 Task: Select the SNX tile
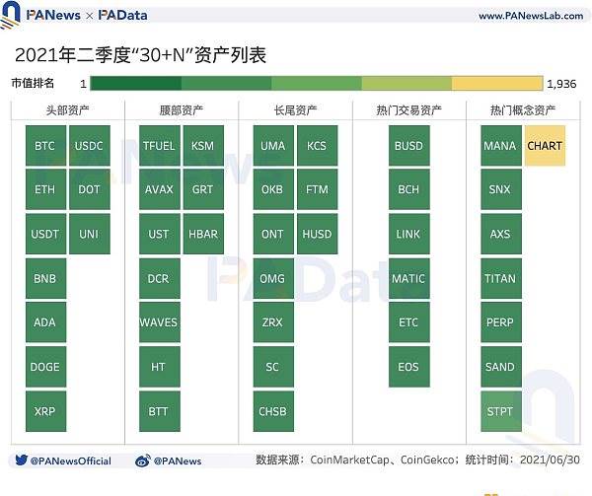pyautogui.click(x=501, y=189)
